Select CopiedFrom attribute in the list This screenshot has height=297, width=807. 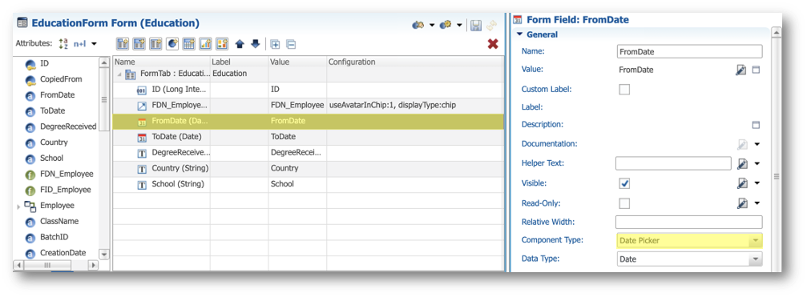click(61, 79)
